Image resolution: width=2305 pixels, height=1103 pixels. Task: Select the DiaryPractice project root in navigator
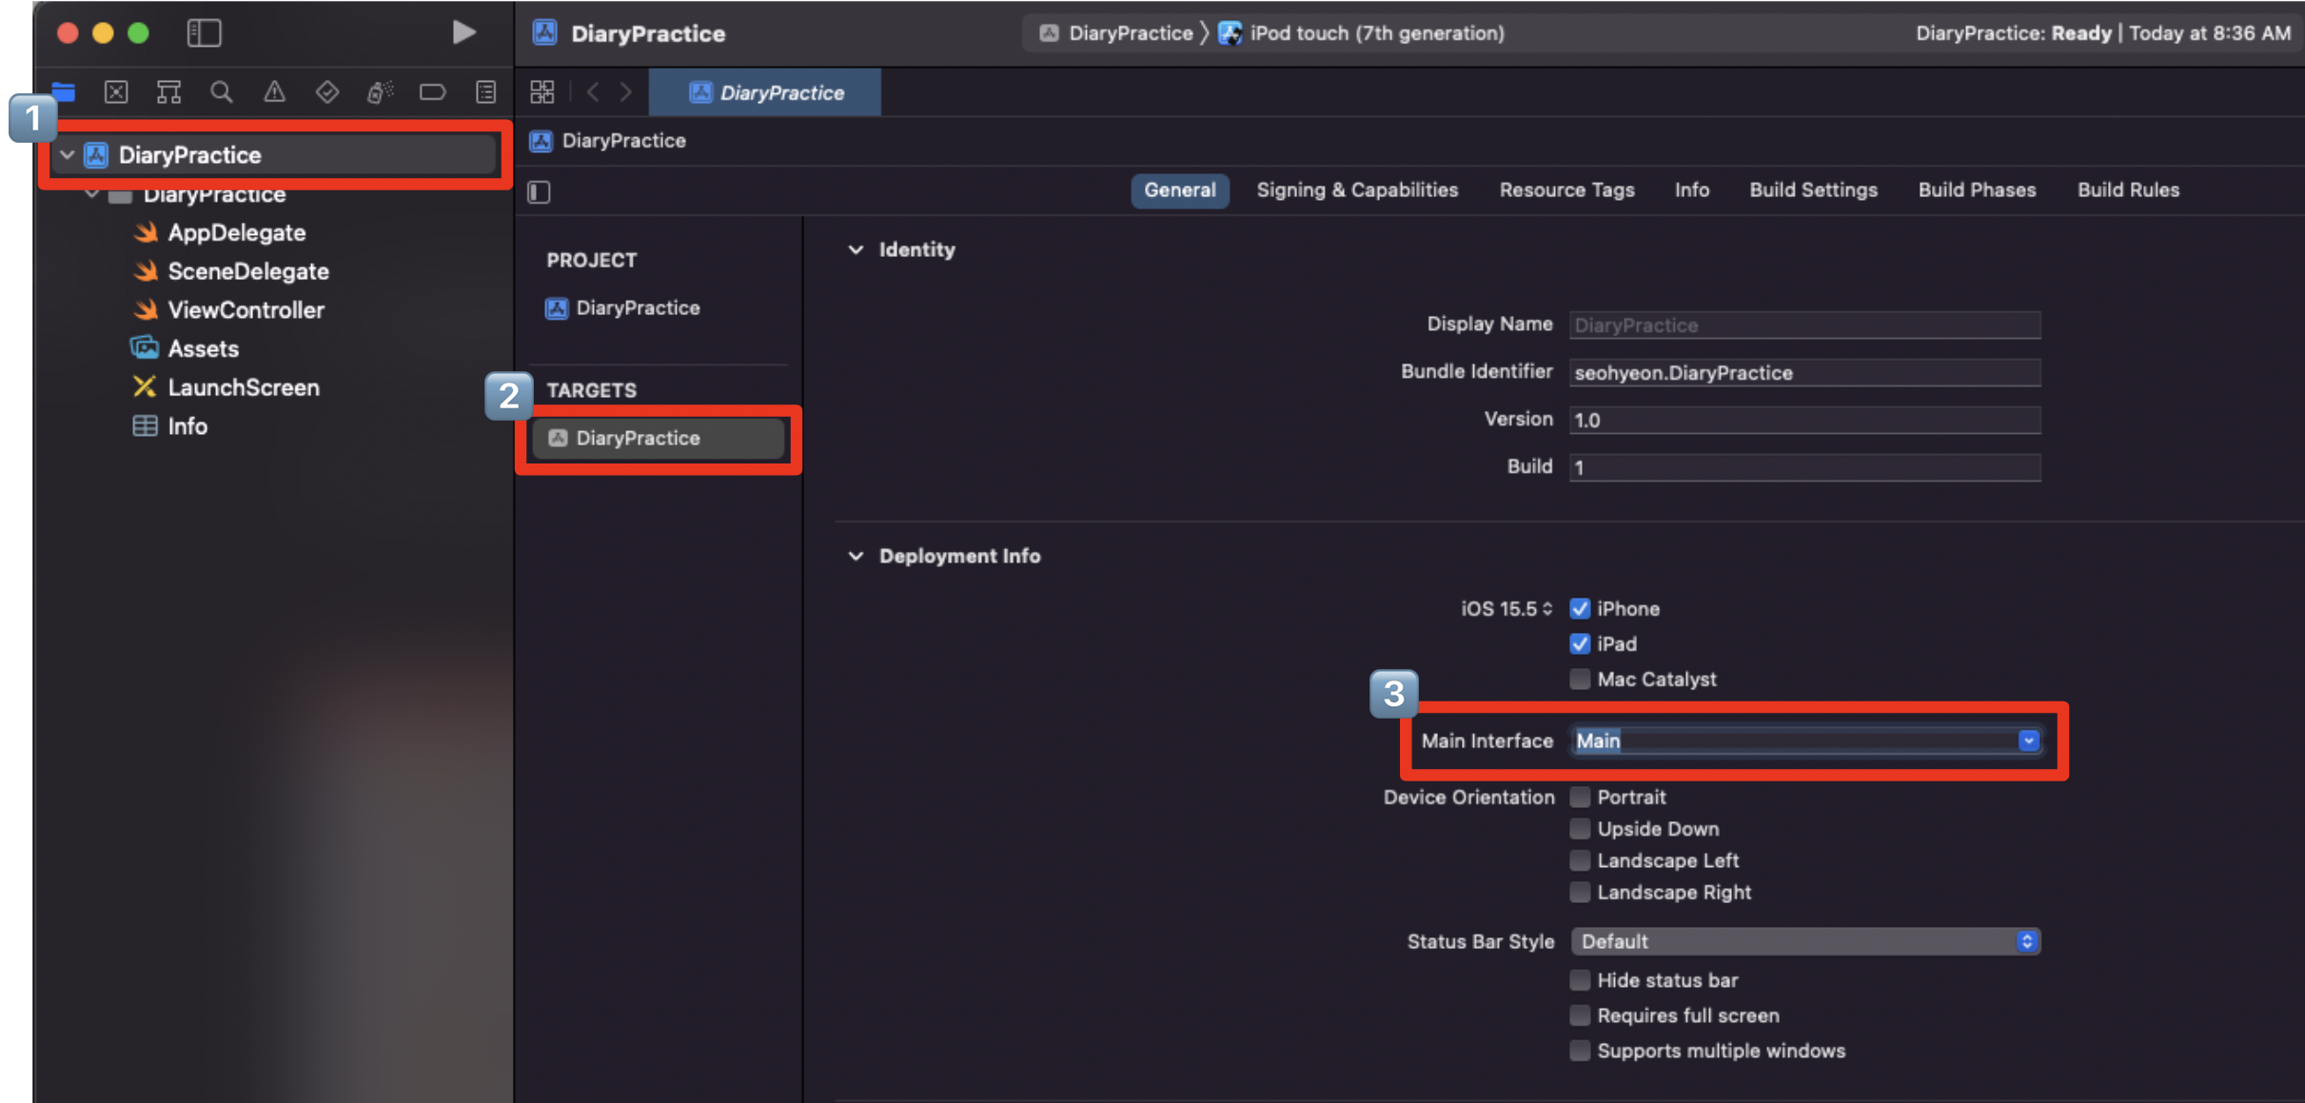[x=276, y=154]
